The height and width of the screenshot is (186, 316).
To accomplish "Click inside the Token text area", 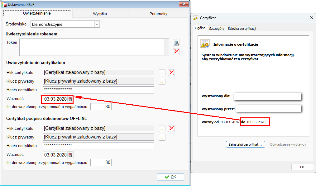I will [x=92, y=47].
